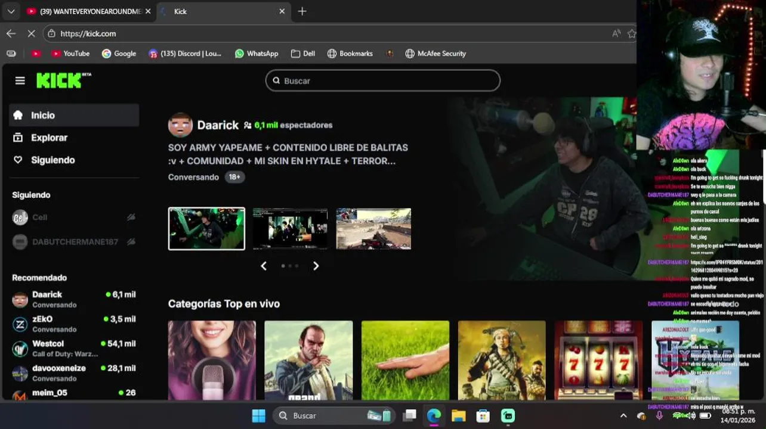The image size is (766, 429).
Task: Click the 18+ tag badge
Action: point(234,177)
